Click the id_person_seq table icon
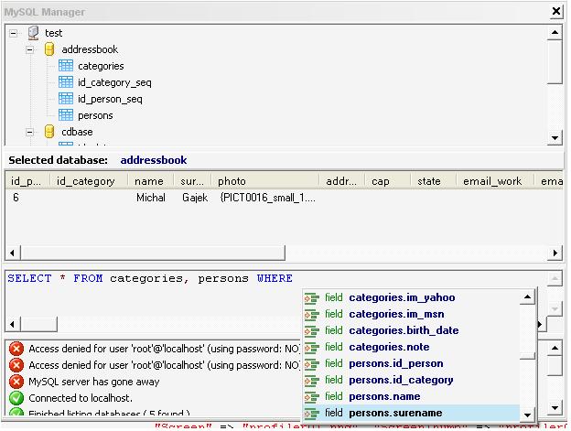The width and height of the screenshot is (571, 431). (x=66, y=99)
